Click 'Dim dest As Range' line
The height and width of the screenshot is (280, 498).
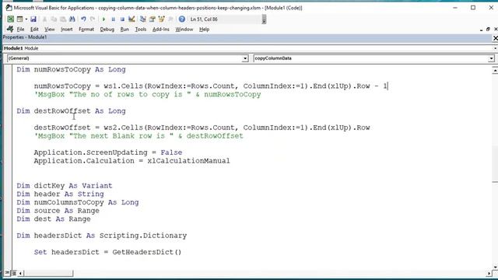[x=54, y=219]
